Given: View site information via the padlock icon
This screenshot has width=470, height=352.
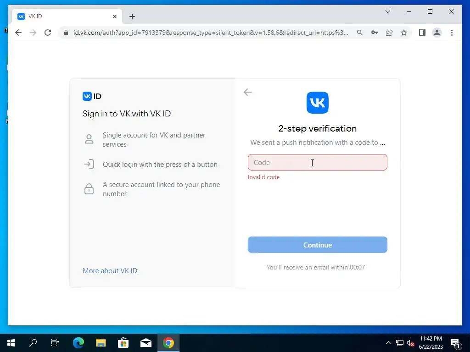Looking at the screenshot, I should tap(66, 33).
